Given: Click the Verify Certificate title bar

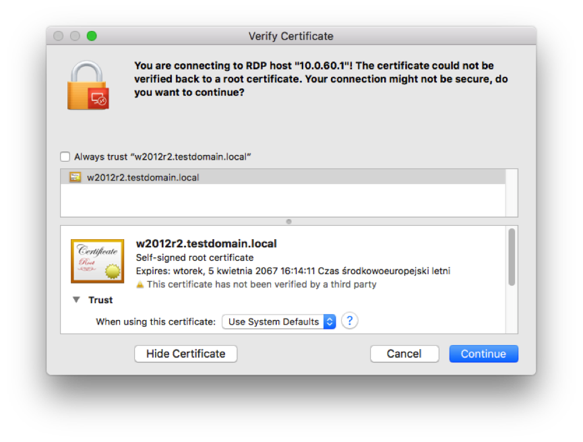Looking at the screenshot, I should (291, 36).
